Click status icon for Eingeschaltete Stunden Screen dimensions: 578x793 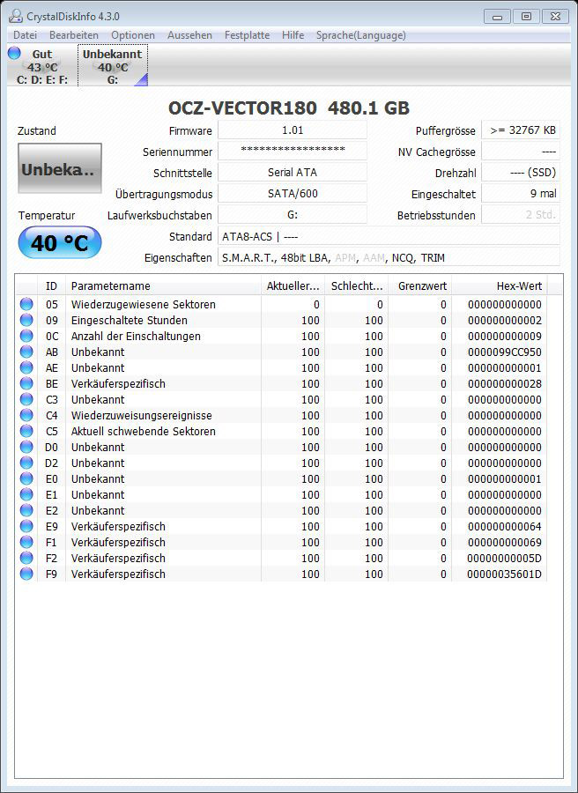(26, 320)
